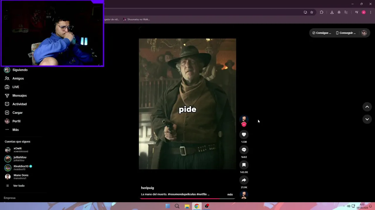
Task: Open the OBS taskbar app
Action: pos(207,206)
